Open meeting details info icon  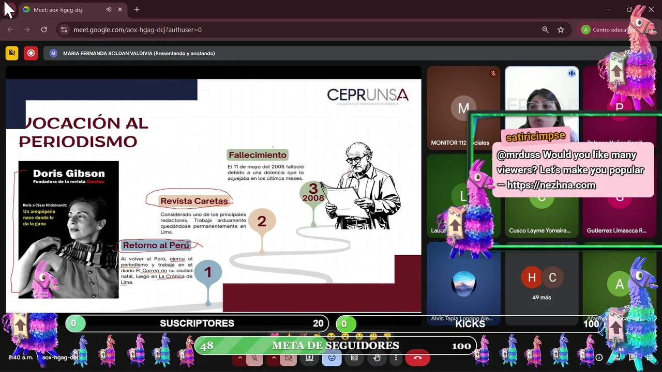click(599, 358)
